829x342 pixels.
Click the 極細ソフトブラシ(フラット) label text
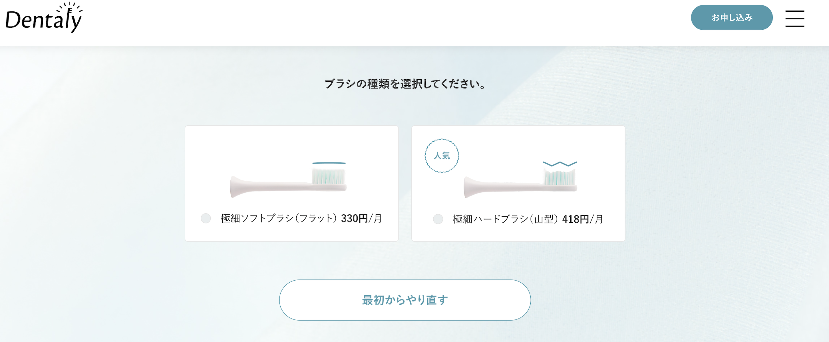click(279, 218)
